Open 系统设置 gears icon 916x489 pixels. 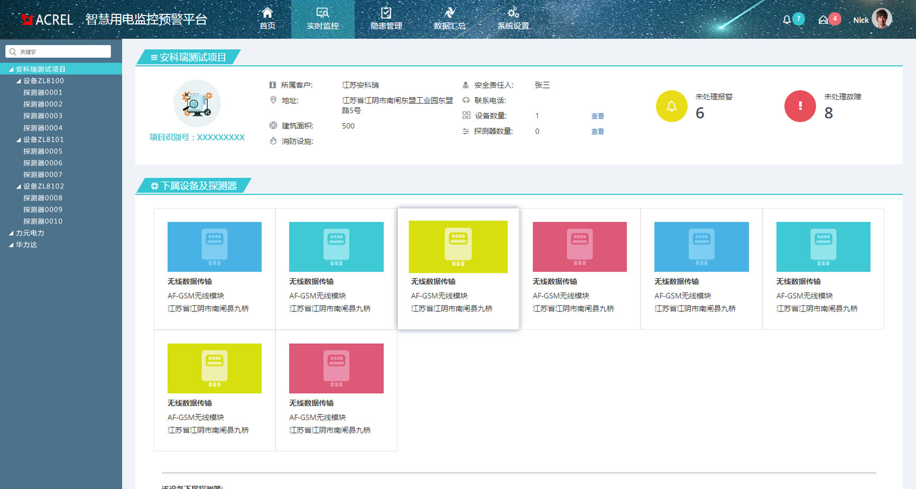click(x=513, y=13)
